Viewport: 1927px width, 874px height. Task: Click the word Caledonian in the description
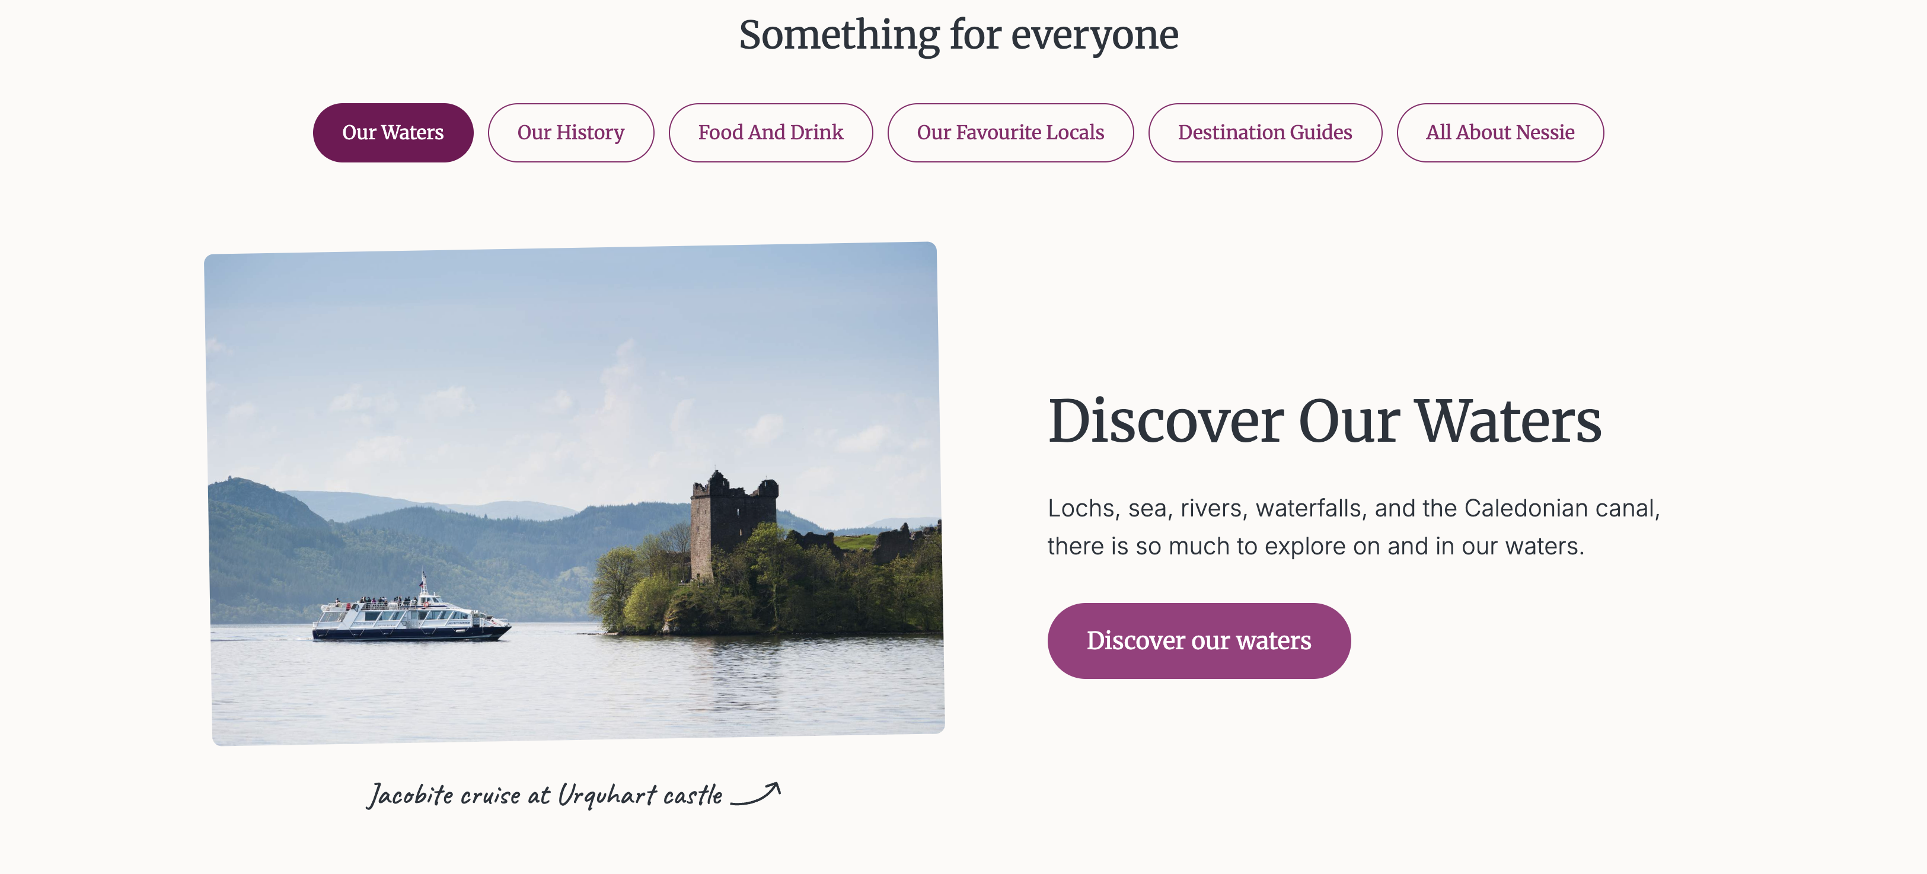(x=1526, y=508)
